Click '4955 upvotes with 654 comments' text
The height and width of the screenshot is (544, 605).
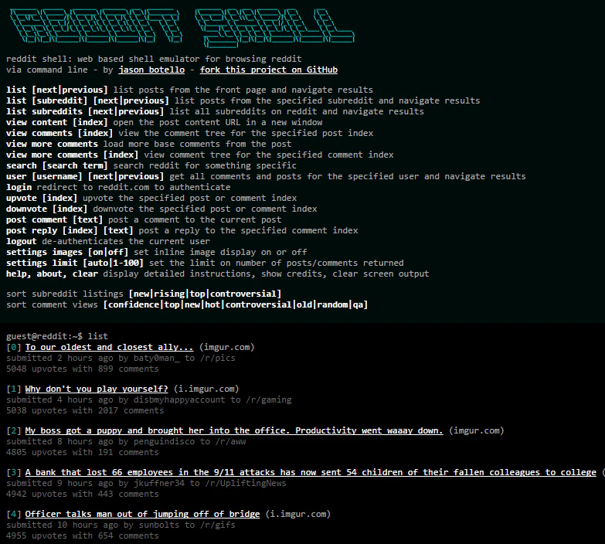83,535
